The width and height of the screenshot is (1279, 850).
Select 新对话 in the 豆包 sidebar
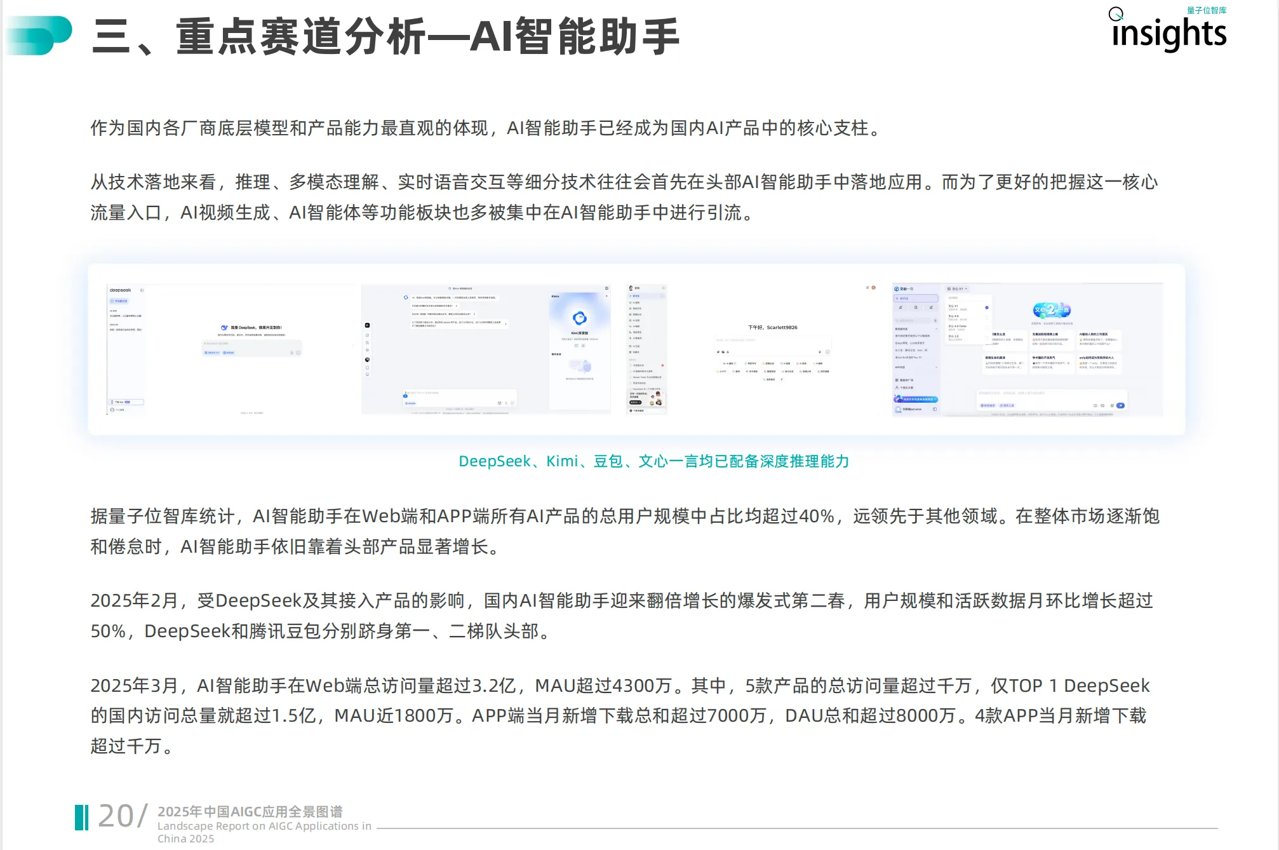[x=636, y=296]
